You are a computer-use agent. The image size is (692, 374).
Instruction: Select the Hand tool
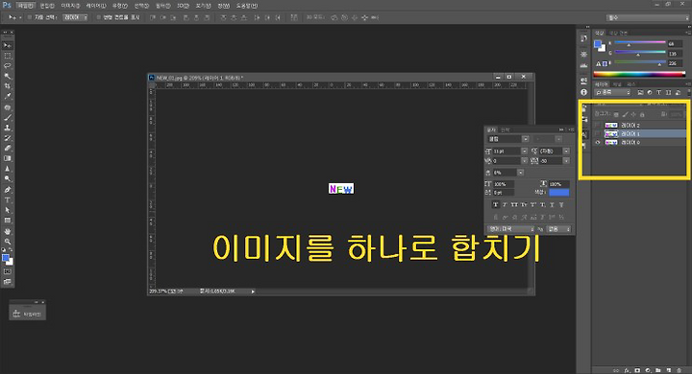[x=8, y=231]
